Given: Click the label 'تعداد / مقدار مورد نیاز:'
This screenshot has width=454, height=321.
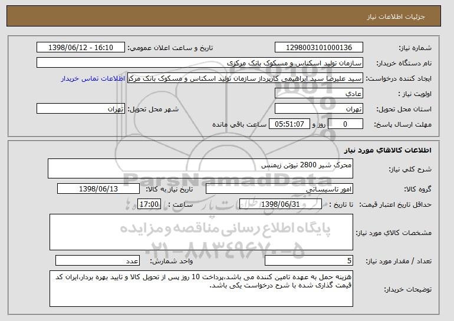Looking at the screenshot, I should point(399,261).
